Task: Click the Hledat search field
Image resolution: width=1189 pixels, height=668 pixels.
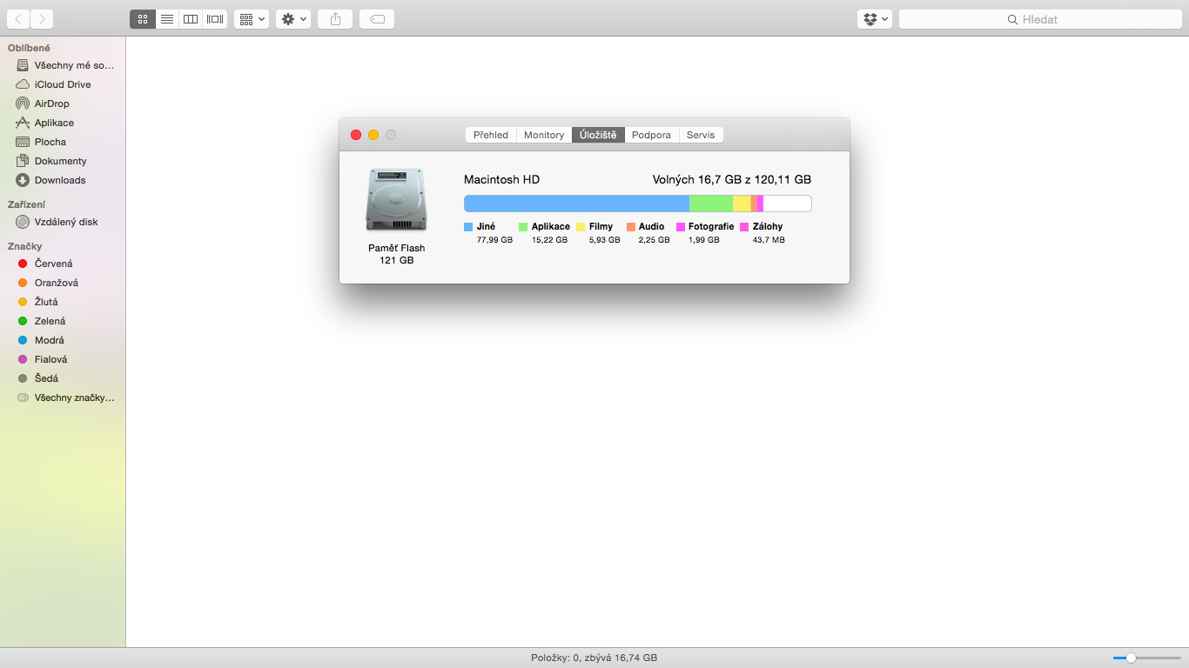Action: [1040, 19]
